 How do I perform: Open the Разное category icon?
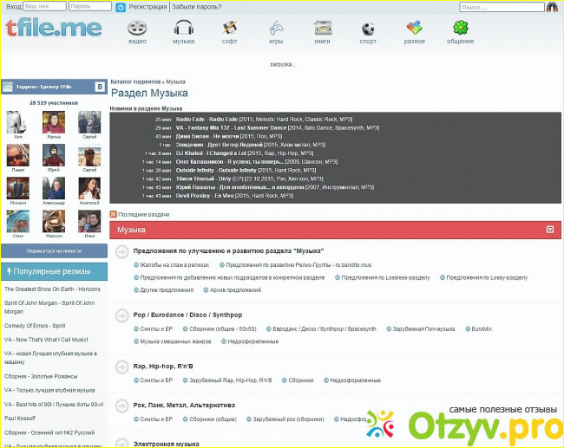pos(414,28)
